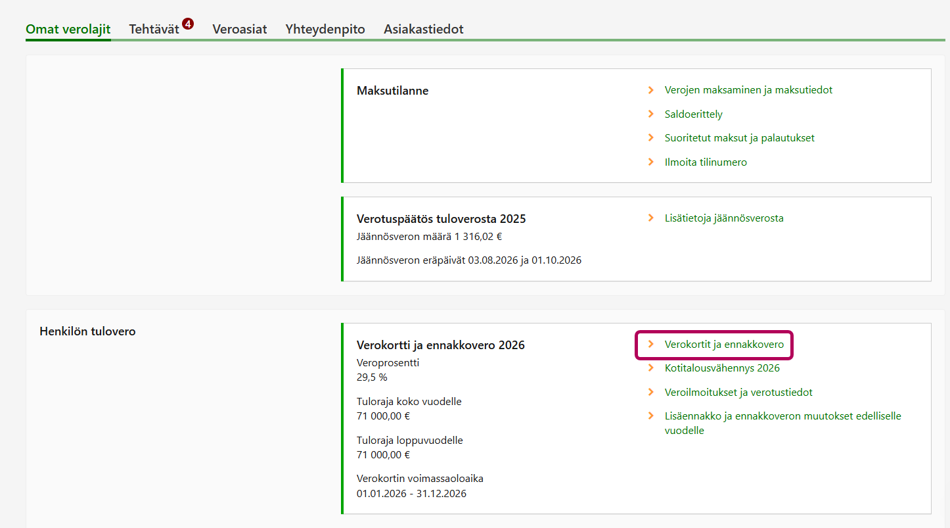Switch to the Tehtävät tab
The image size is (950, 528).
tap(154, 30)
